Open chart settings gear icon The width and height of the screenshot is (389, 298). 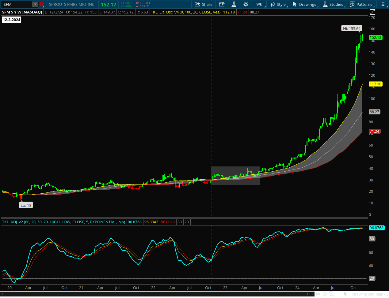pos(246,4)
